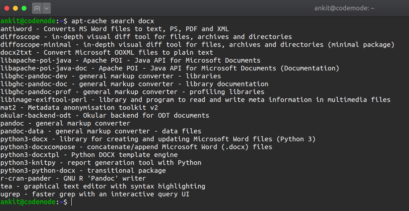The image size is (409, 211).
Task: Click the antiword package name line
Action: [x=114, y=29]
